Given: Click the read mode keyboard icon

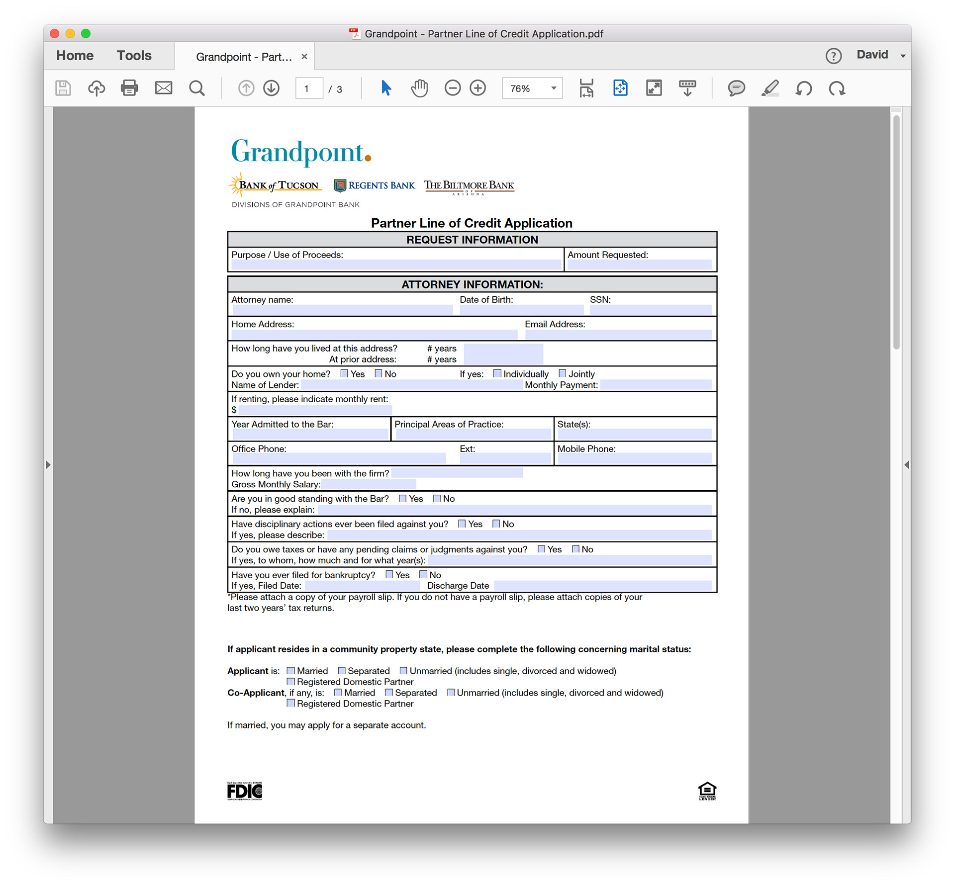Looking at the screenshot, I should coord(687,89).
